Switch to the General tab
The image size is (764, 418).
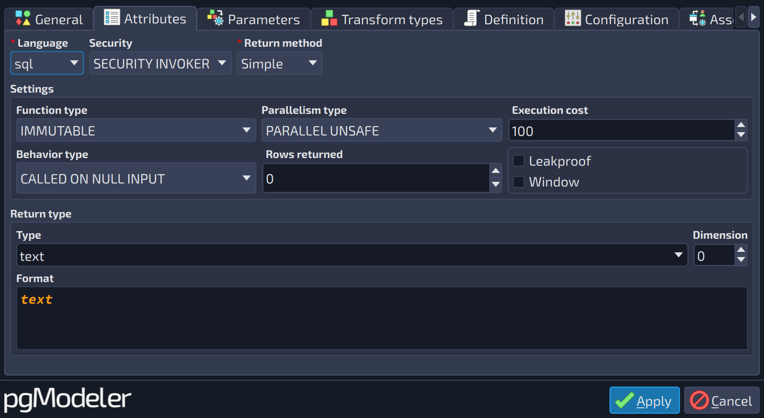click(x=49, y=19)
